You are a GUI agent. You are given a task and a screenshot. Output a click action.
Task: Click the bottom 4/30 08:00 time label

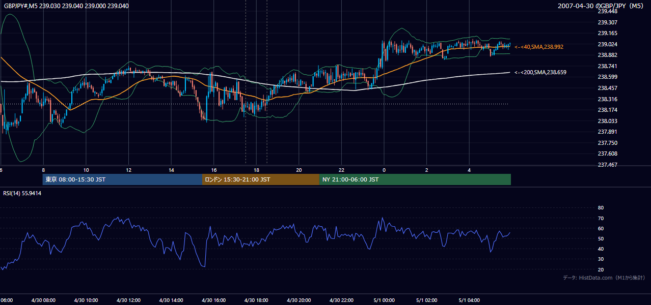pyautogui.click(x=43, y=300)
